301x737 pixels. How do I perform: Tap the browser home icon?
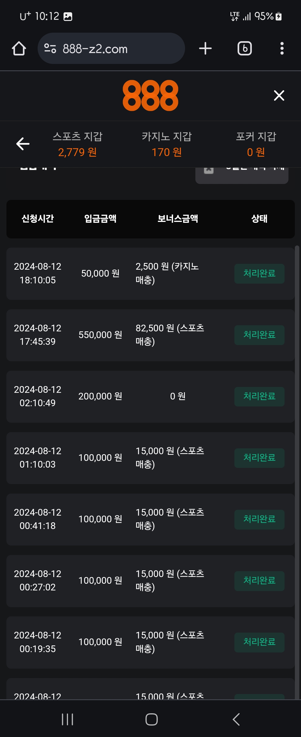click(x=19, y=48)
